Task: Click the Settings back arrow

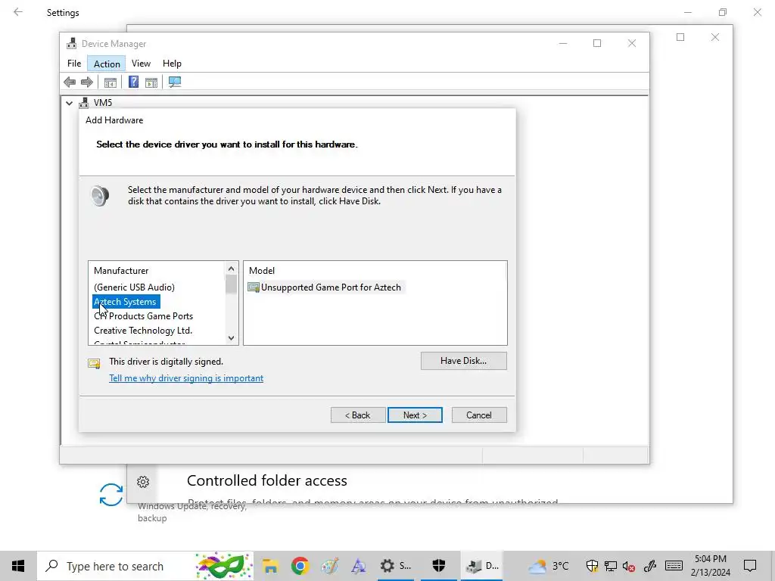Action: click(18, 12)
